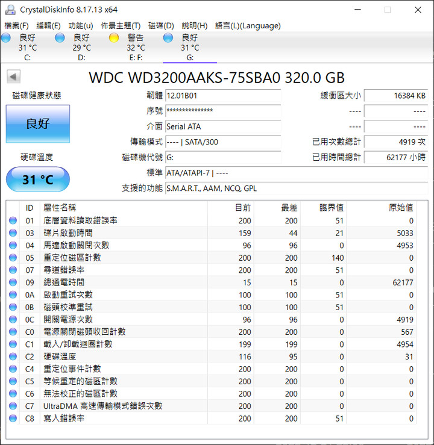Click status orb for attribute C2 硬碟溫度

point(13,356)
